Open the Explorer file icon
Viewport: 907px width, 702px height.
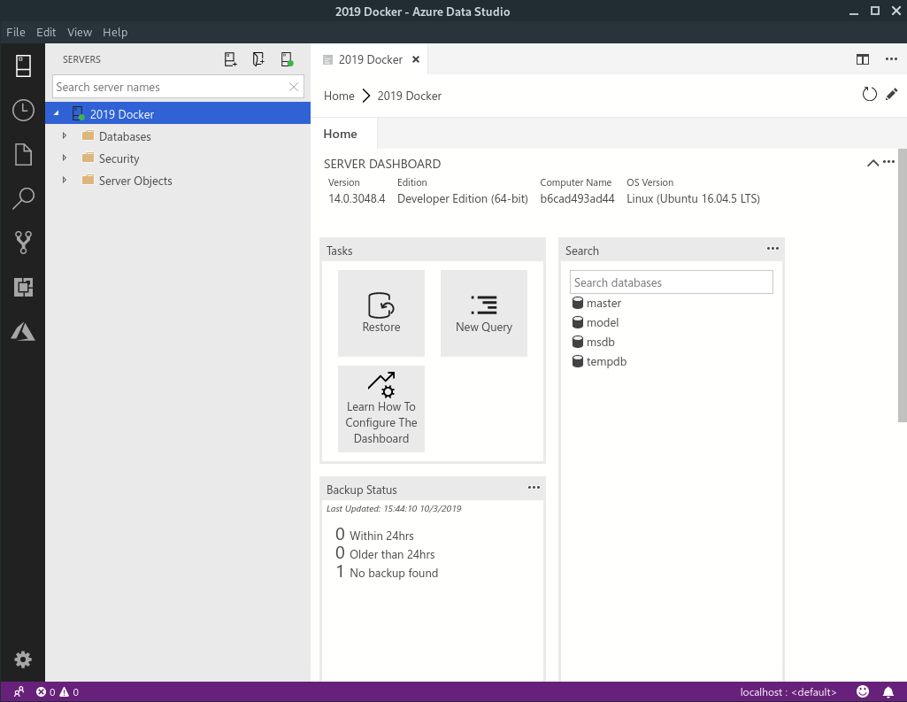(x=22, y=155)
